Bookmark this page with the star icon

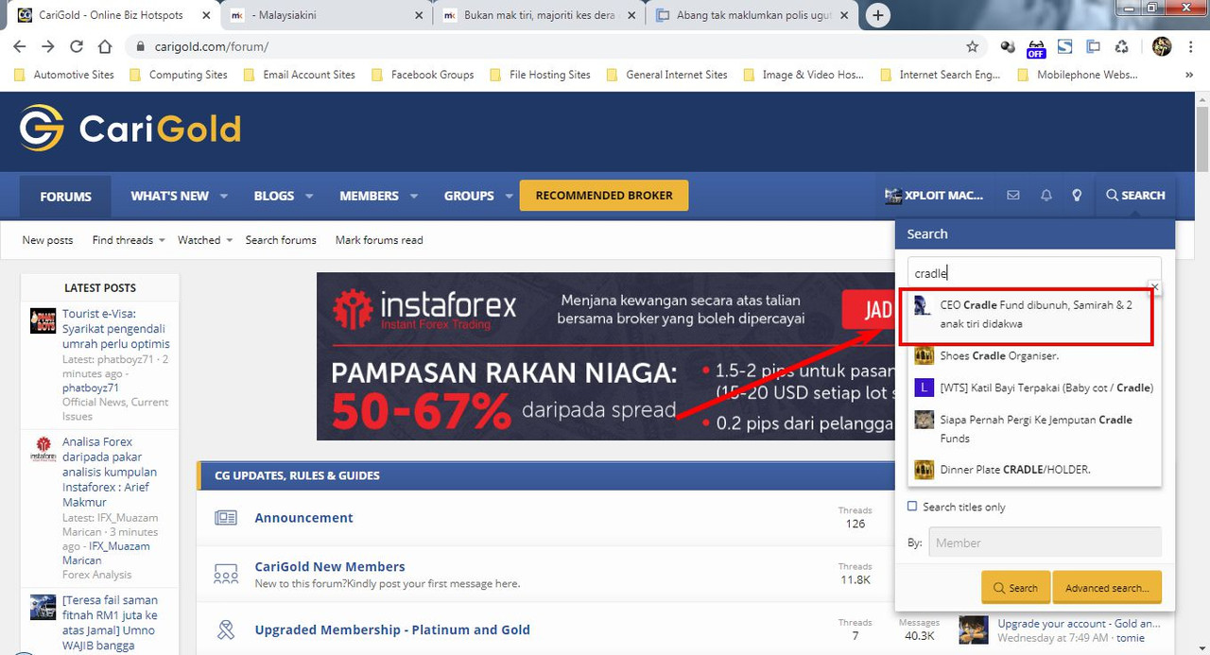[x=972, y=46]
